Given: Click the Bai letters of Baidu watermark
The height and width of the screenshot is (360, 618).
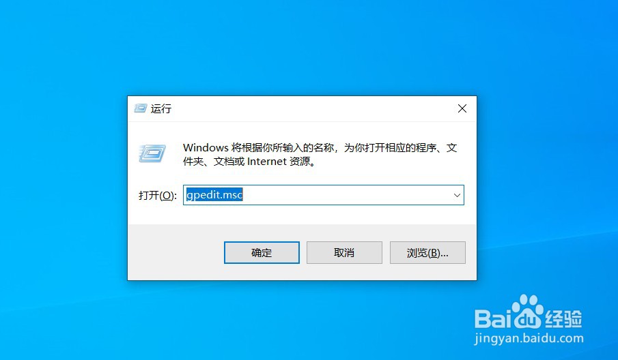Looking at the screenshot, I should click(x=492, y=318).
